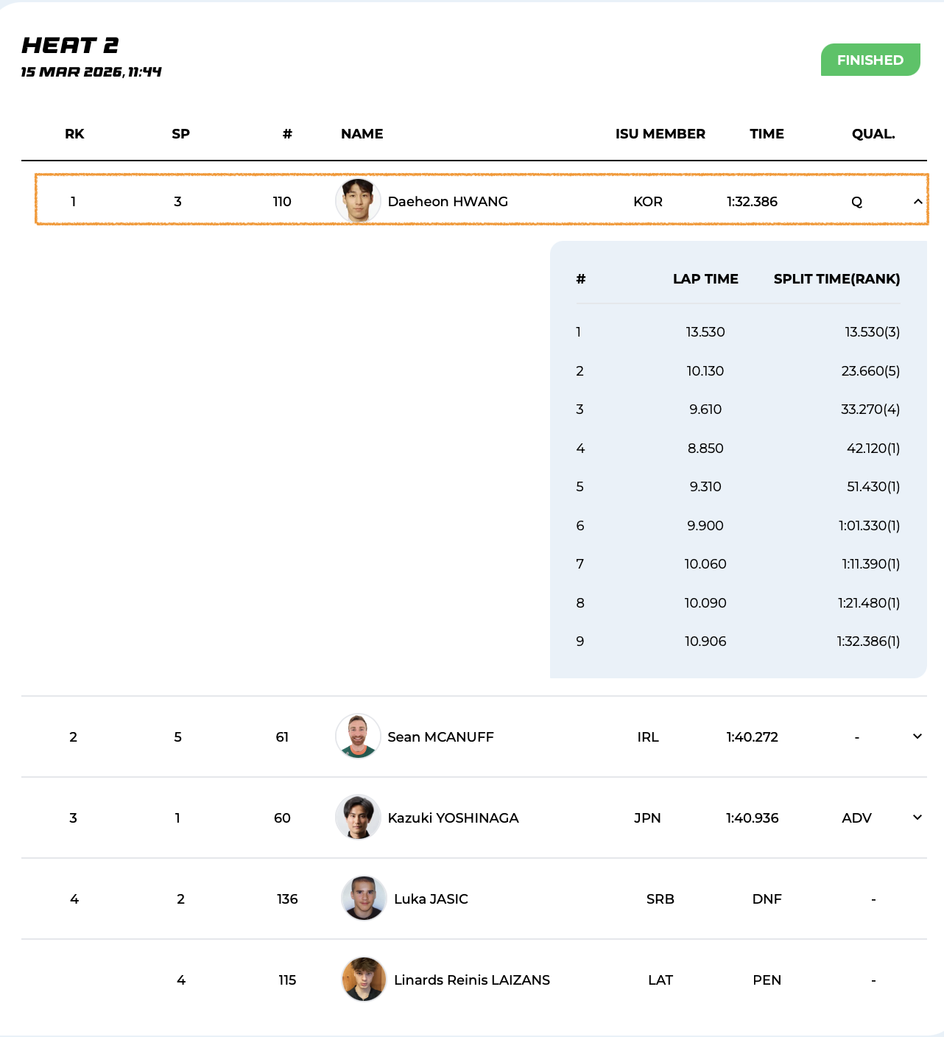Click the SPLIT TIME(RANK) column header

836,279
